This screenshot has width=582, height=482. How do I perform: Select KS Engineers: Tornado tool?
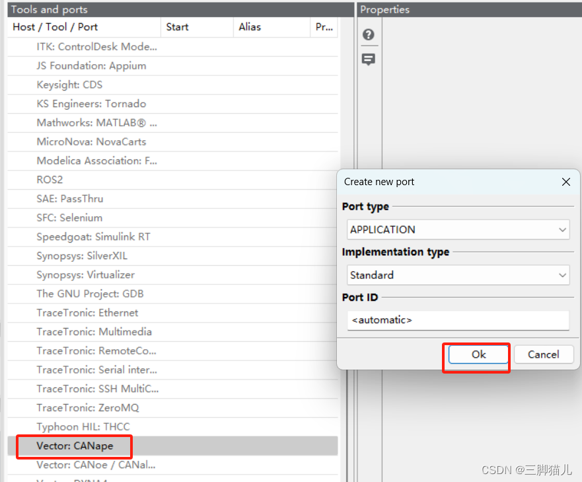pyautogui.click(x=172, y=104)
